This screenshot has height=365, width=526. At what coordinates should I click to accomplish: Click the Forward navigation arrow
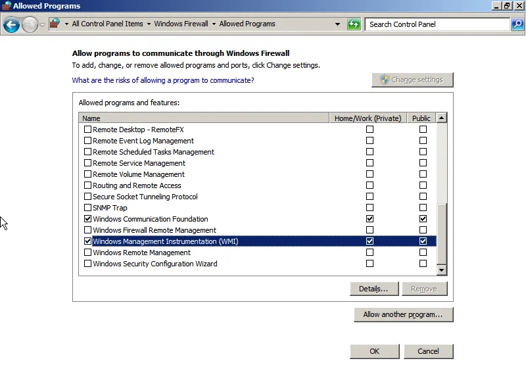click(30, 24)
